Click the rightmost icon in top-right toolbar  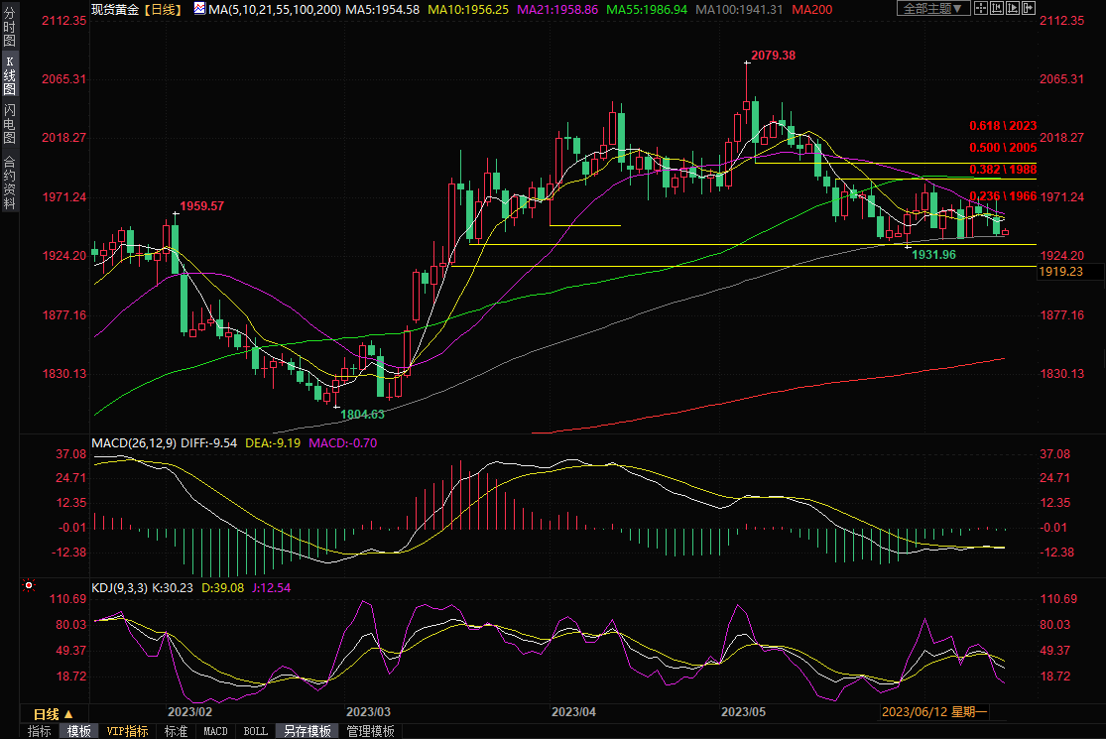1031,8
